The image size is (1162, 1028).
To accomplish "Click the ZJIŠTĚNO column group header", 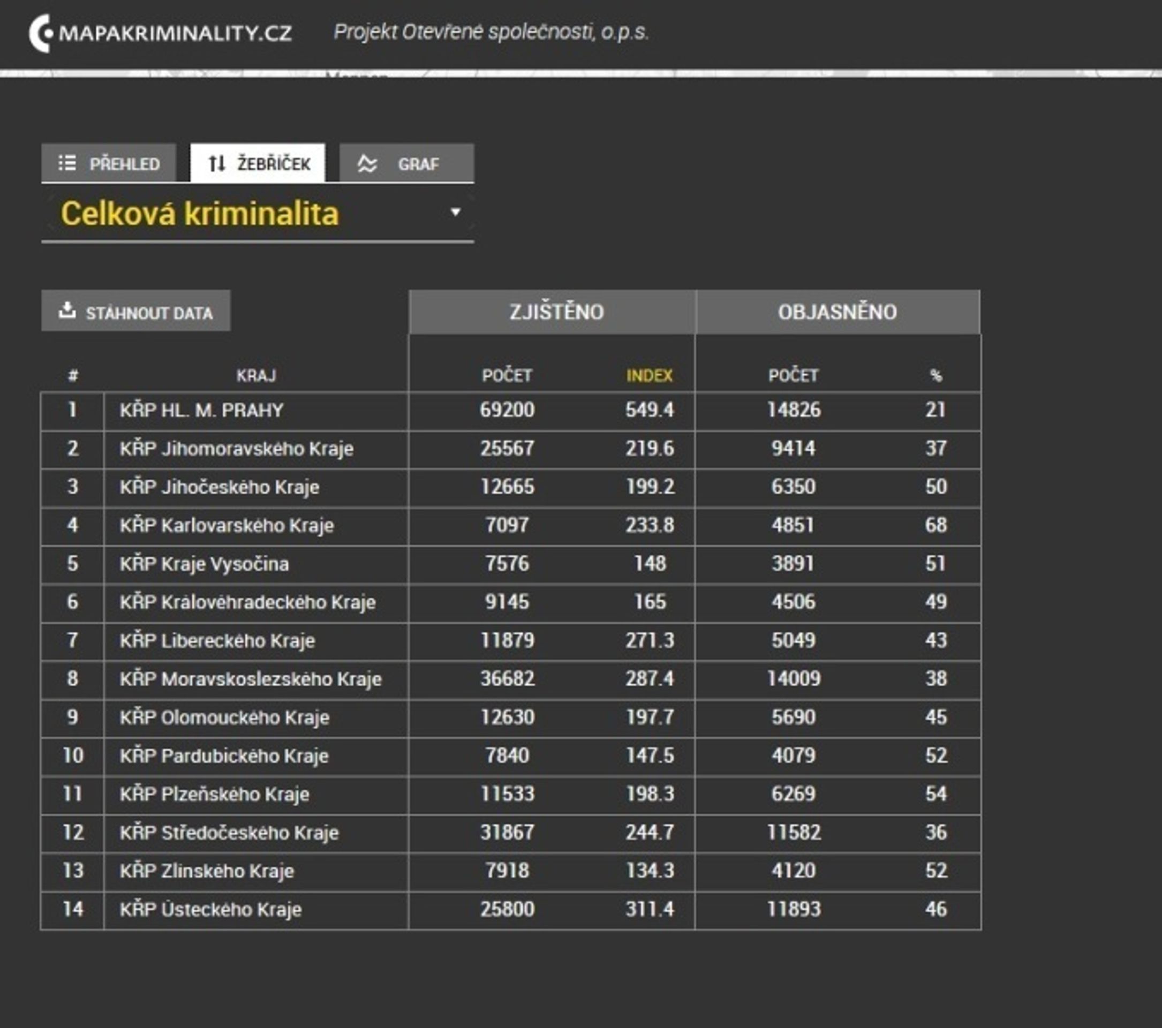I will (552, 312).
